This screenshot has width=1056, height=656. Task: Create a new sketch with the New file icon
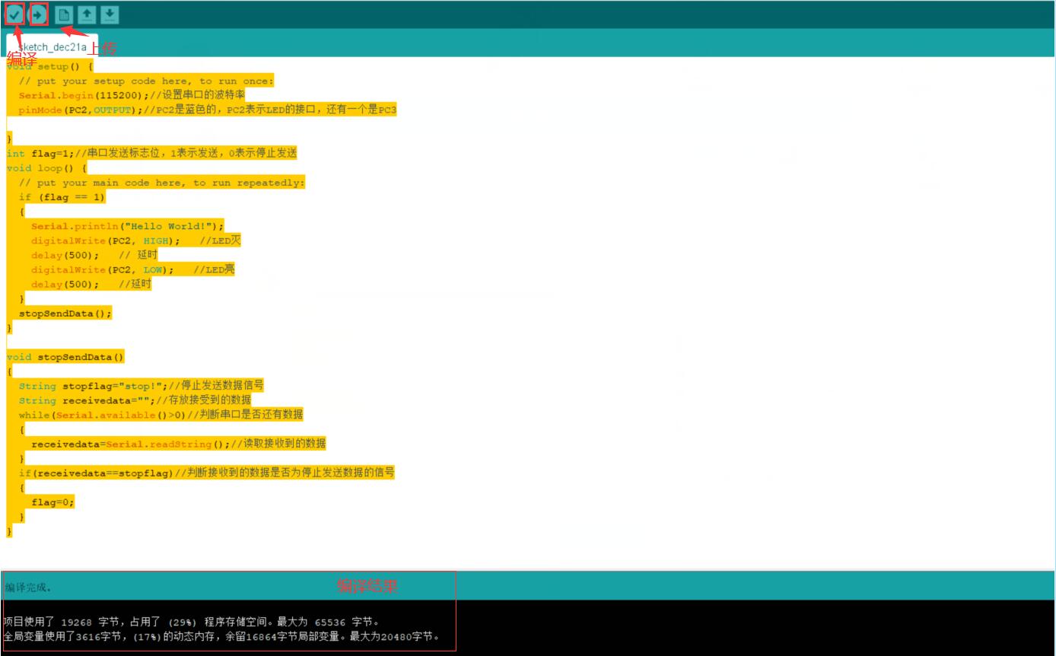64,14
